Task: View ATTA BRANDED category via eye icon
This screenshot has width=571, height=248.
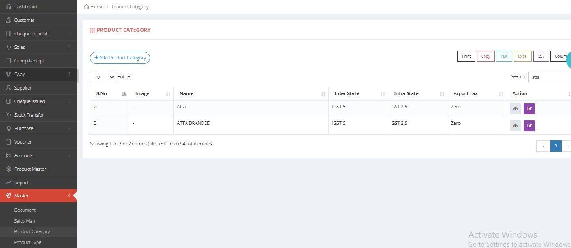Action: (515, 126)
